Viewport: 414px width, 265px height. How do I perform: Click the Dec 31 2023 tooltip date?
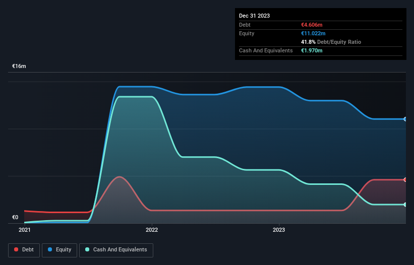point(254,16)
